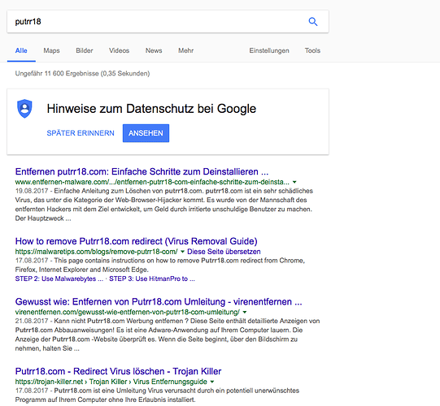Open Einstellungen settings menu
The width and height of the screenshot is (440, 406).
(x=269, y=50)
